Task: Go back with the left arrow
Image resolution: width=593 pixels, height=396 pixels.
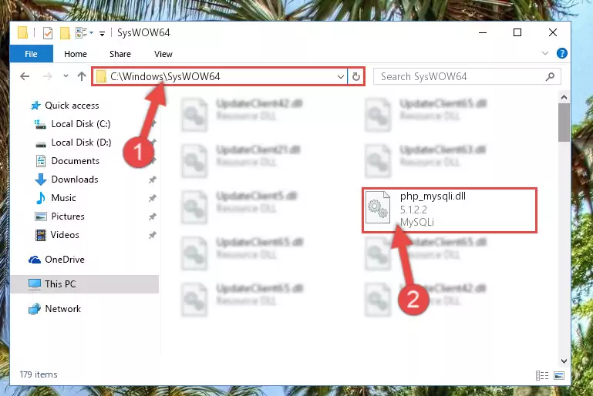Action: click(25, 76)
